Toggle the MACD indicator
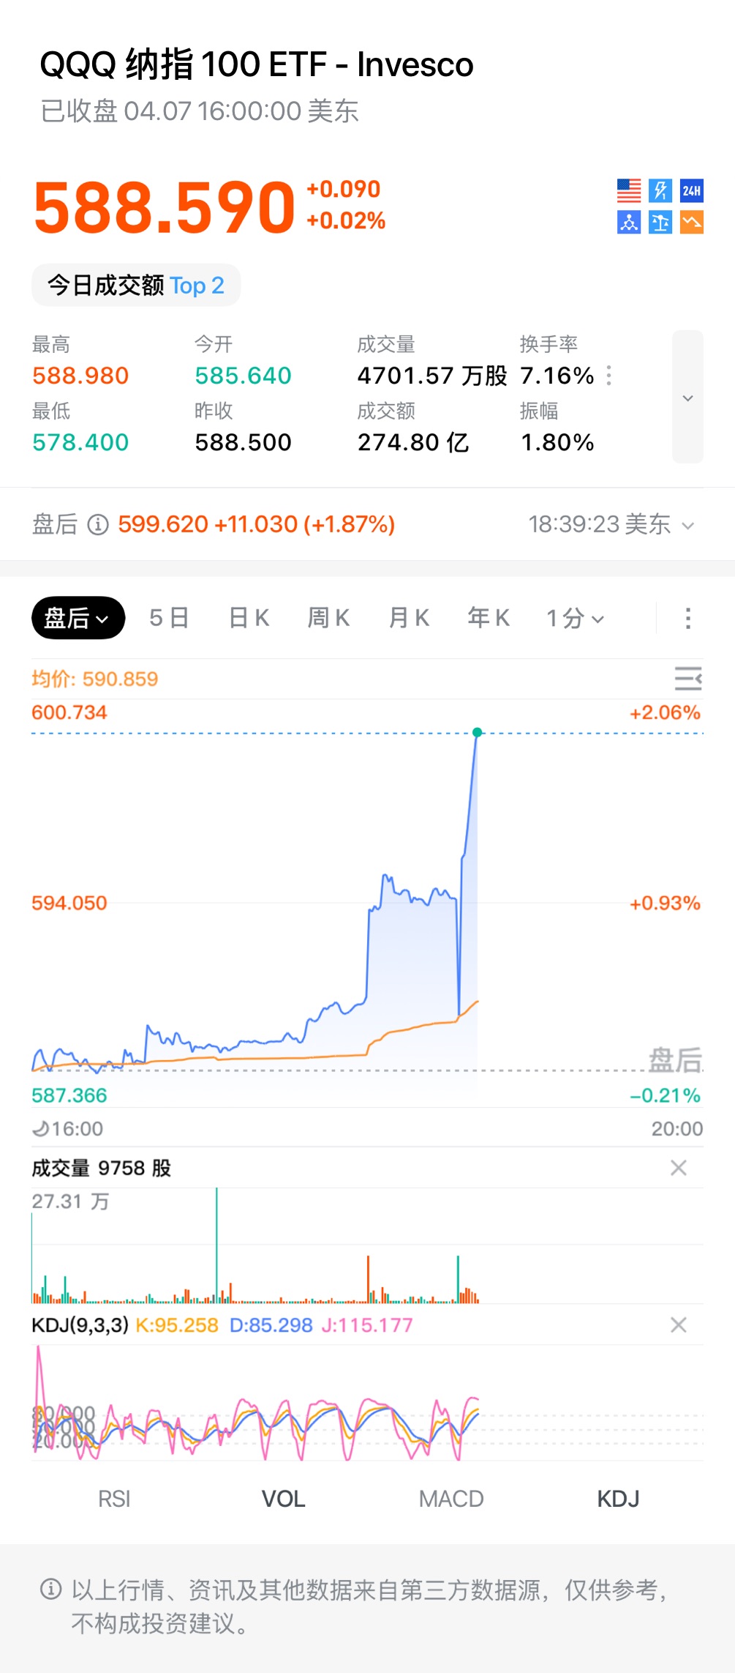This screenshot has width=735, height=1673. (x=451, y=1499)
